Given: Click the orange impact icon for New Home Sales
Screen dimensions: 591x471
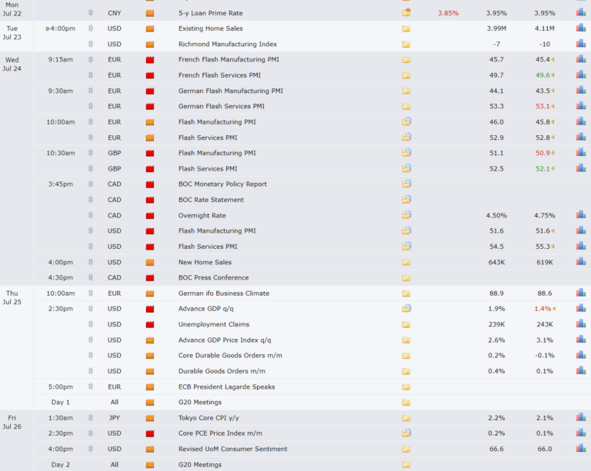Looking at the screenshot, I should tap(149, 262).
